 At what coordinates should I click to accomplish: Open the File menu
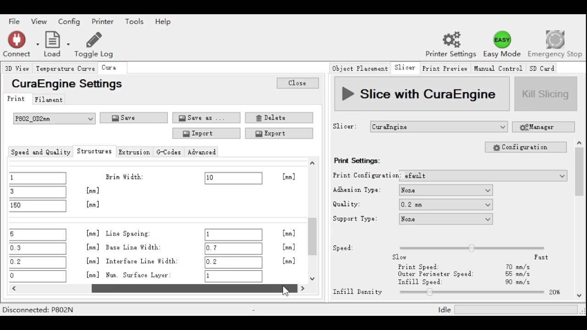tap(14, 22)
